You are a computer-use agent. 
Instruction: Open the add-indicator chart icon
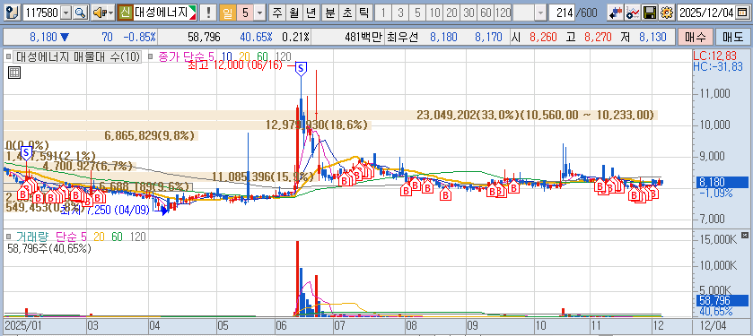click(x=633, y=13)
